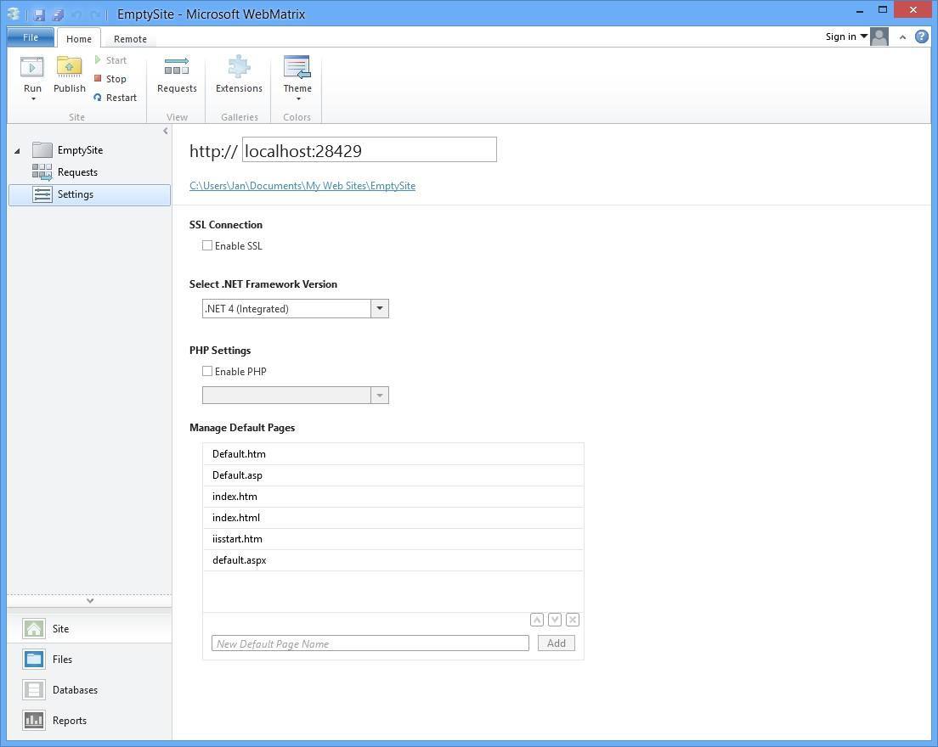Select default.aspx in default pages

[393, 560]
